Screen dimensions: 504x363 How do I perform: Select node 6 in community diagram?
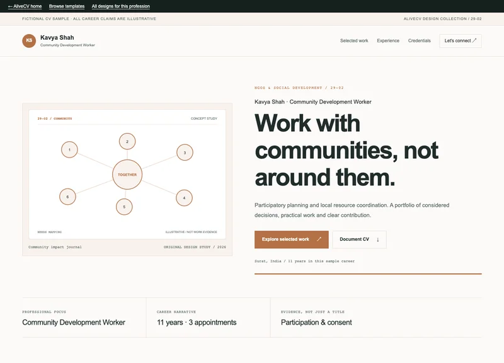pos(67,197)
